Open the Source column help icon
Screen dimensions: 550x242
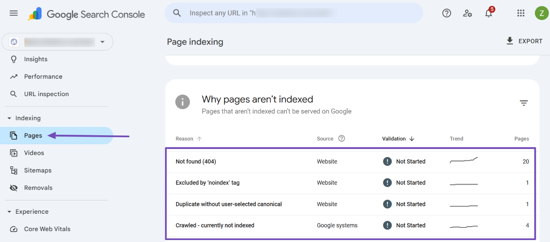click(341, 138)
